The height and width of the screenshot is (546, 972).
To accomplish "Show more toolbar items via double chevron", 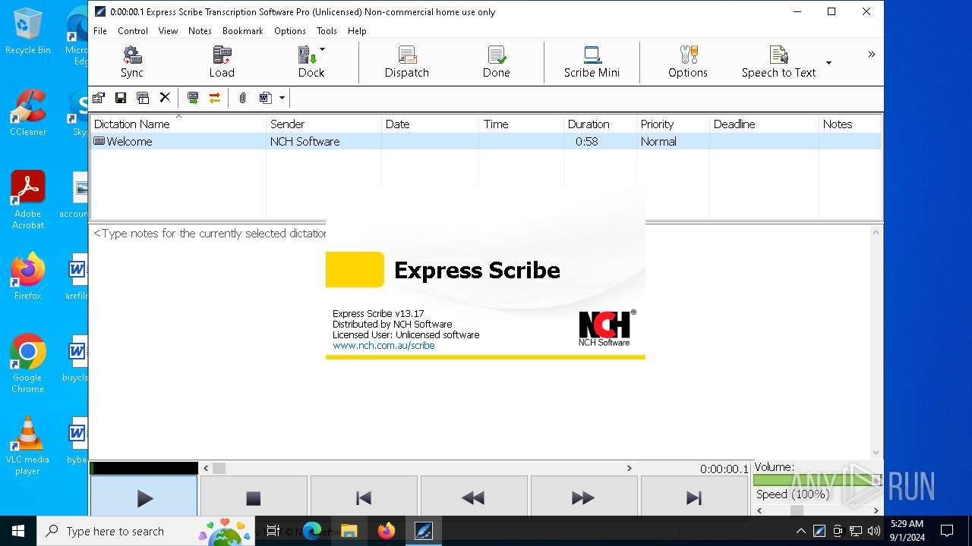I will pyautogui.click(x=871, y=54).
